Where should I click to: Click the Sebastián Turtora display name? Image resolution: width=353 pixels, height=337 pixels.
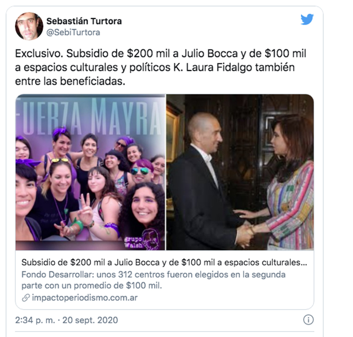tap(84, 21)
